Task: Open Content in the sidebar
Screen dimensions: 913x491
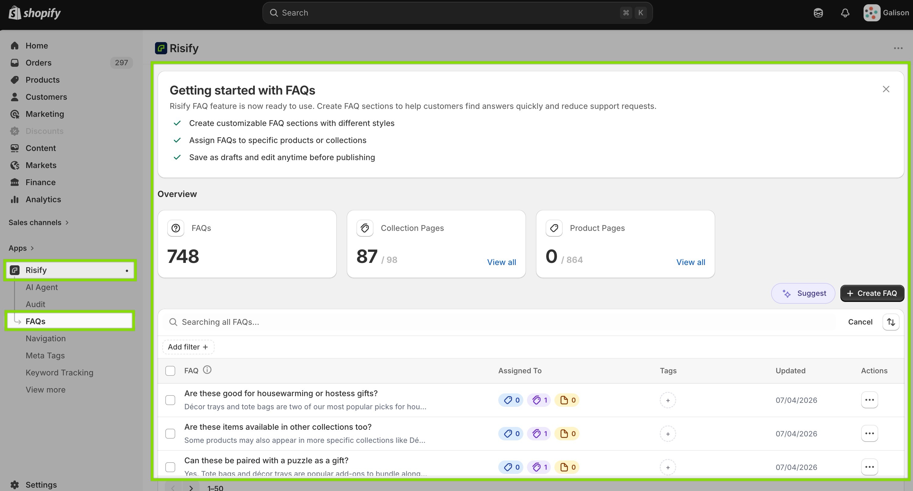Action: click(x=40, y=148)
